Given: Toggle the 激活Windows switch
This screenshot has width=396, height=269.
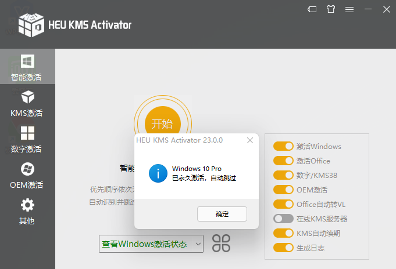Looking at the screenshot, I should tap(283, 147).
